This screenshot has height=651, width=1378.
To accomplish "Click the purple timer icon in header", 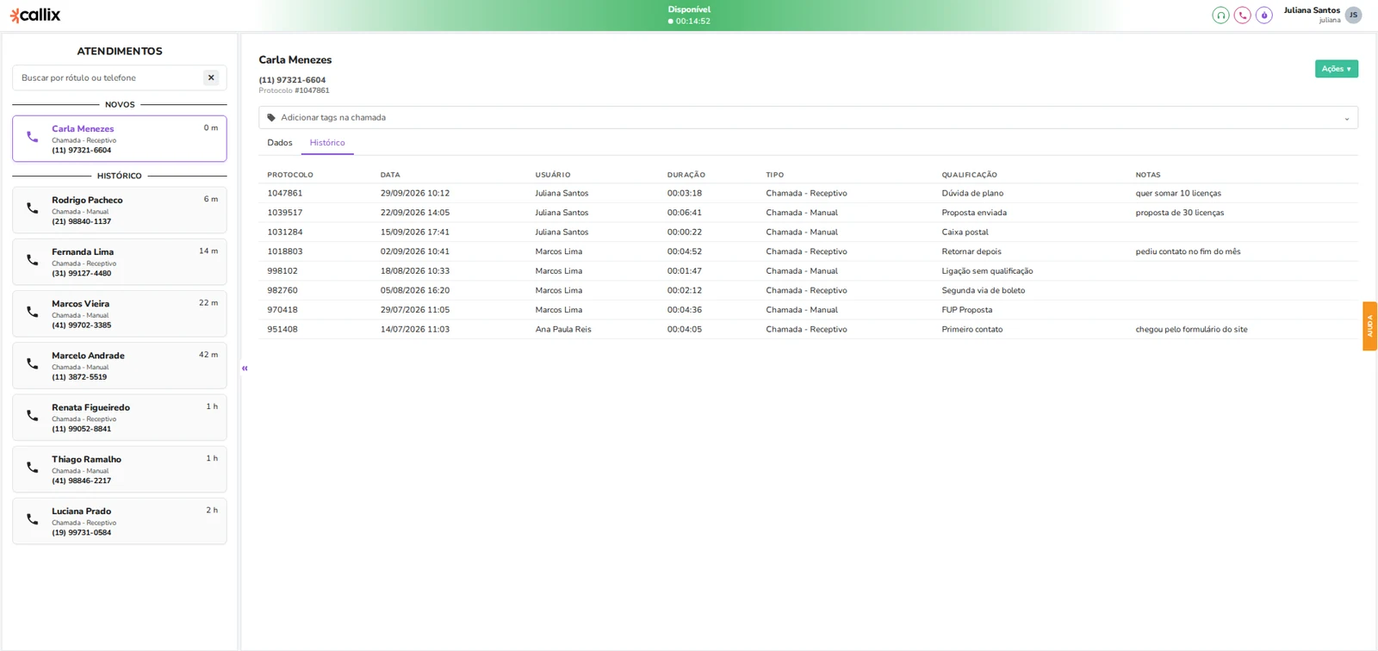I will tap(1264, 15).
